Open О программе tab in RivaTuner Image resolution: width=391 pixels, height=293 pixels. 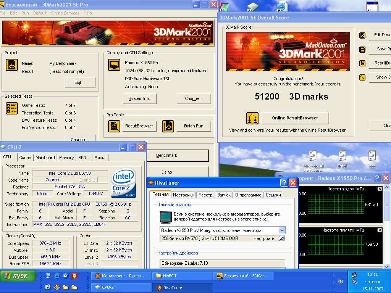(248, 195)
